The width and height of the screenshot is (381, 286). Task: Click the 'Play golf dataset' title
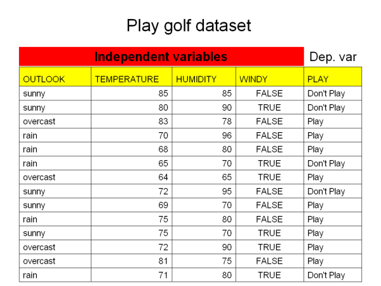(189, 25)
